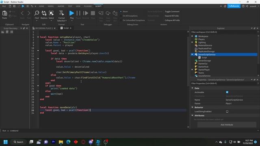Click the Step Over debugger icon
This screenshot has width=260, height=146.
(x=108, y=13)
